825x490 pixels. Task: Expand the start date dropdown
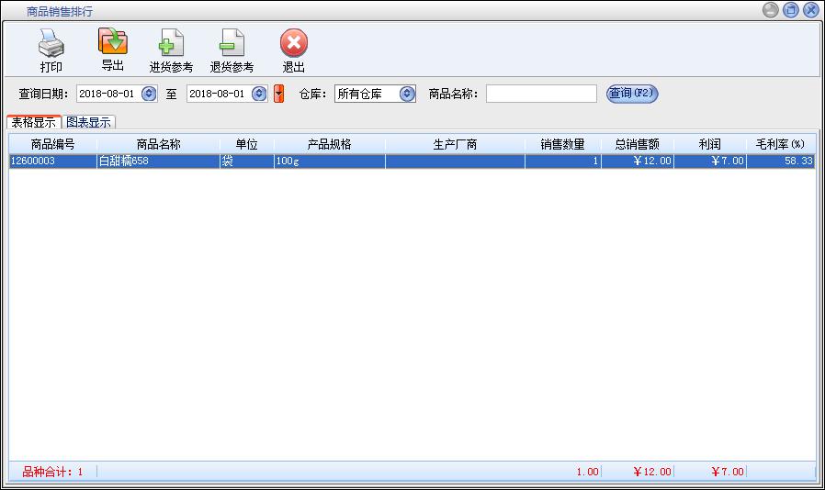click(x=149, y=94)
